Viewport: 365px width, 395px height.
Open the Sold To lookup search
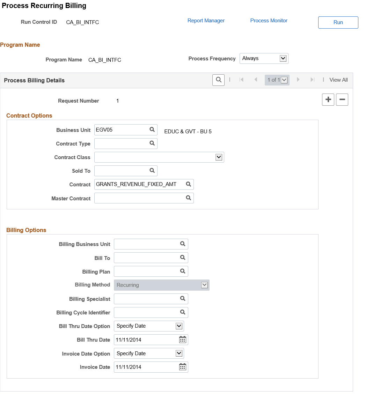(152, 171)
